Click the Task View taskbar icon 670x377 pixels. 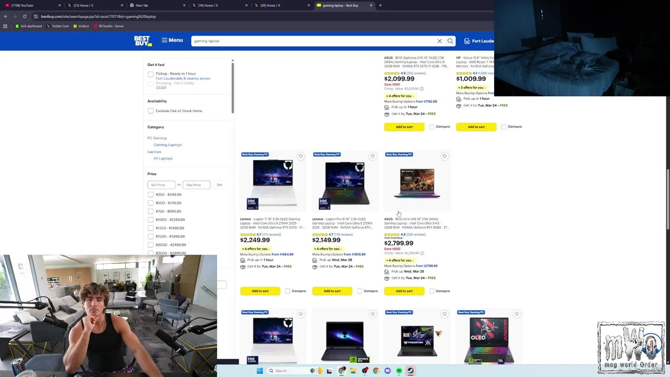pyautogui.click(x=329, y=371)
